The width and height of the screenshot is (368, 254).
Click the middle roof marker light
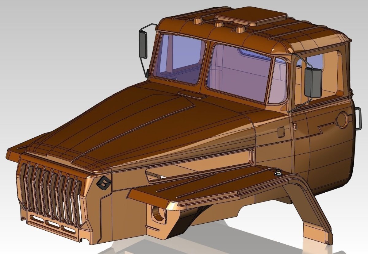point(219,24)
